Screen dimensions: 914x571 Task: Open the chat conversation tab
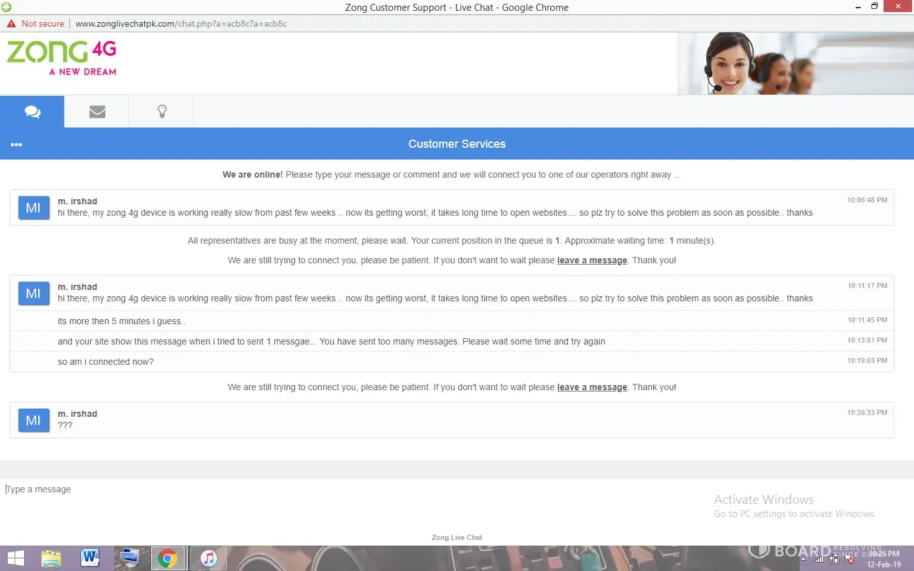tap(32, 112)
